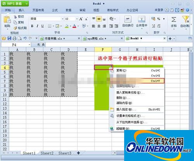Open the 作者来稿.xls document tab
Image resolution: width=194 pixels, height=161 pixels.
[x=60, y=38]
